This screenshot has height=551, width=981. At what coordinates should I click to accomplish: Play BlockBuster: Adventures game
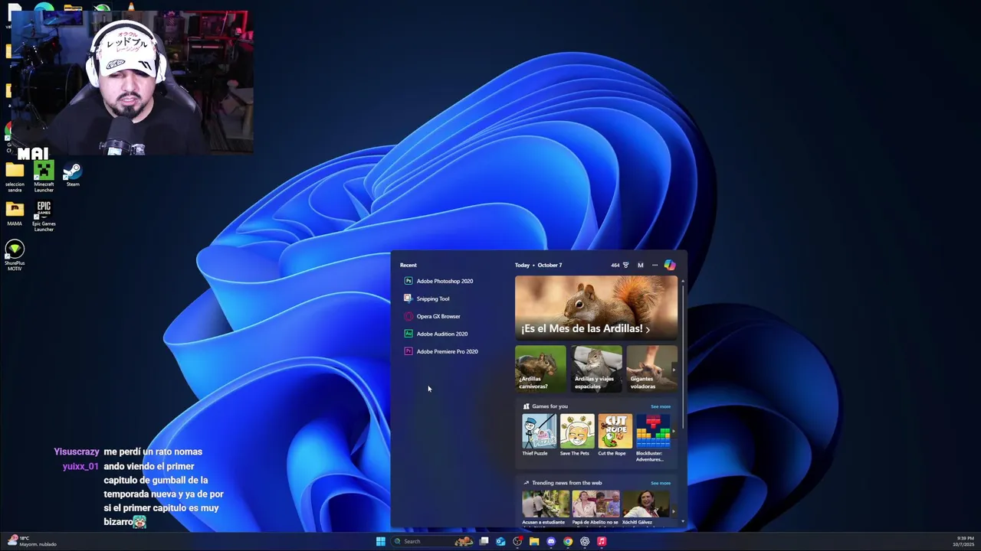pos(653,438)
